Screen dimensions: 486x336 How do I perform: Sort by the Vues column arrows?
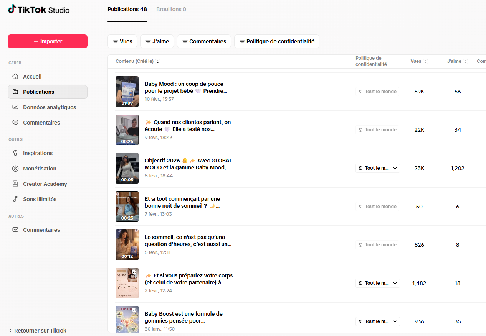tap(425, 61)
